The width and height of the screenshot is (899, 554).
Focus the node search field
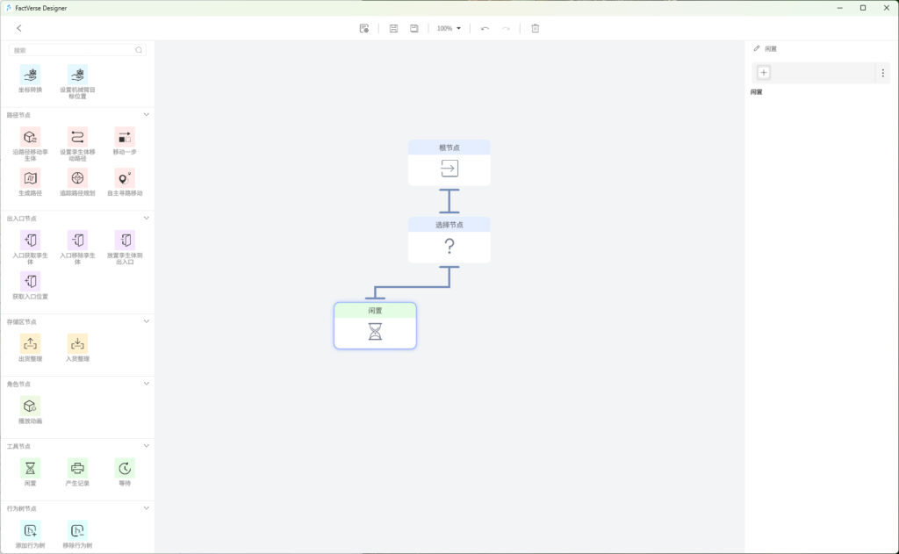(77, 50)
